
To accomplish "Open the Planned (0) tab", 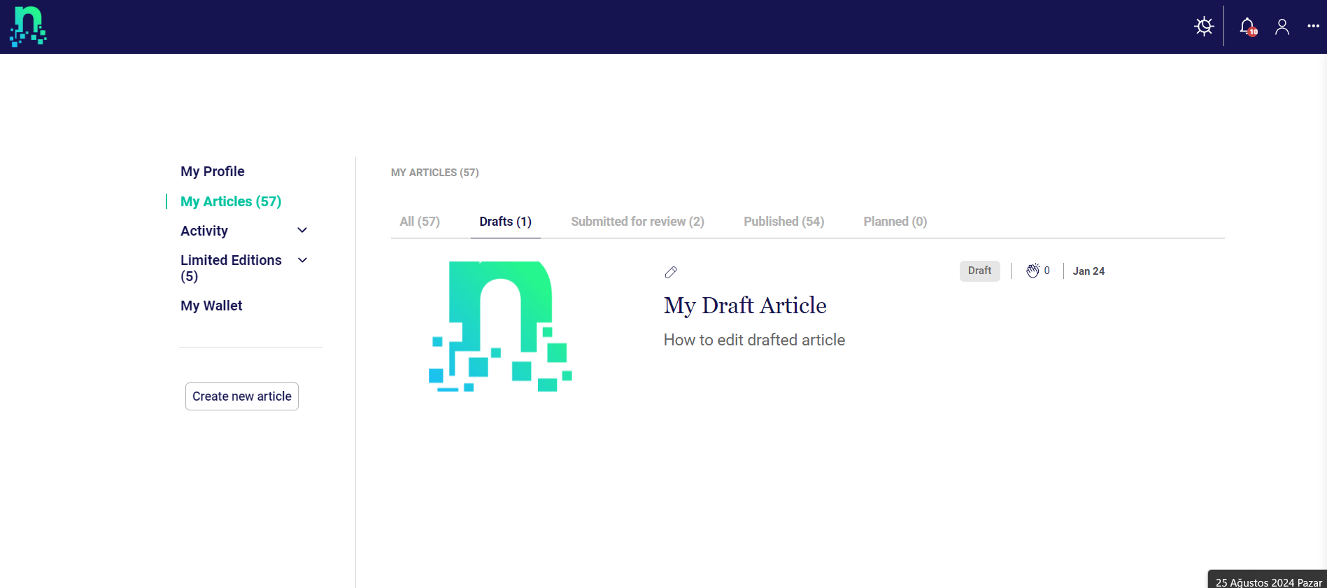I will coord(895,222).
